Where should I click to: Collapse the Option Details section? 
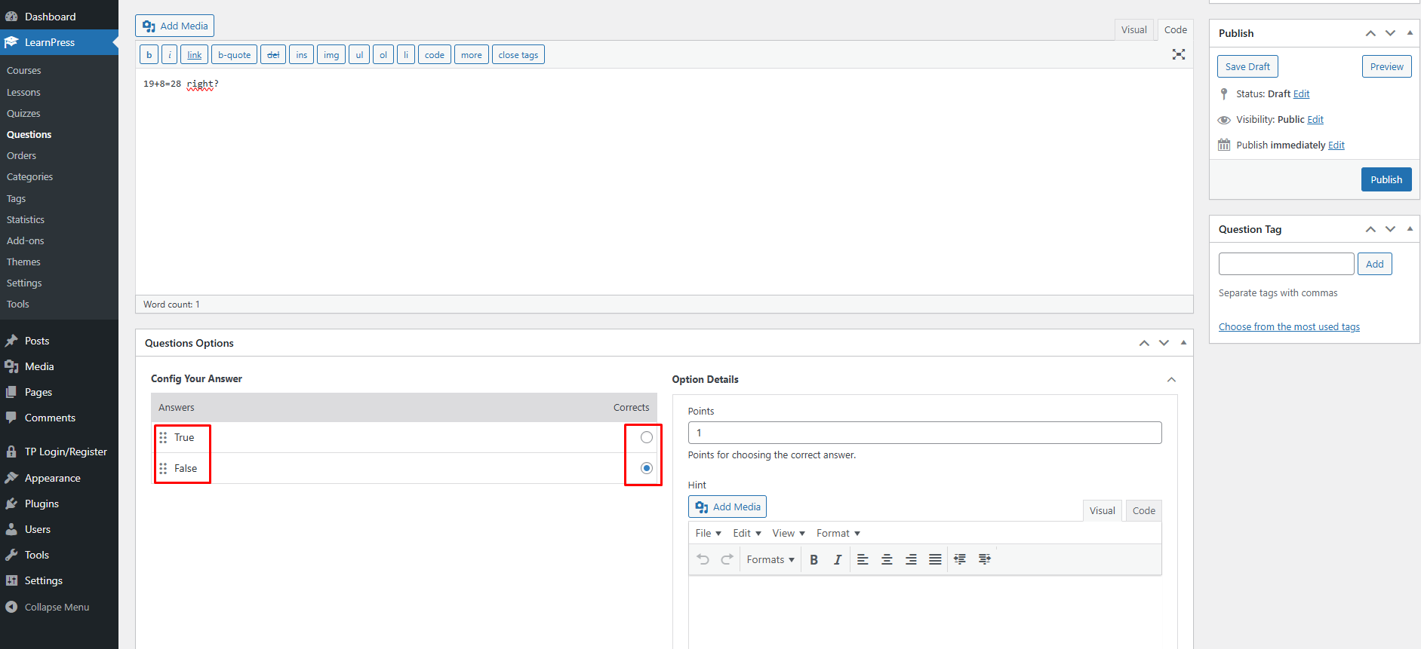pyautogui.click(x=1171, y=380)
